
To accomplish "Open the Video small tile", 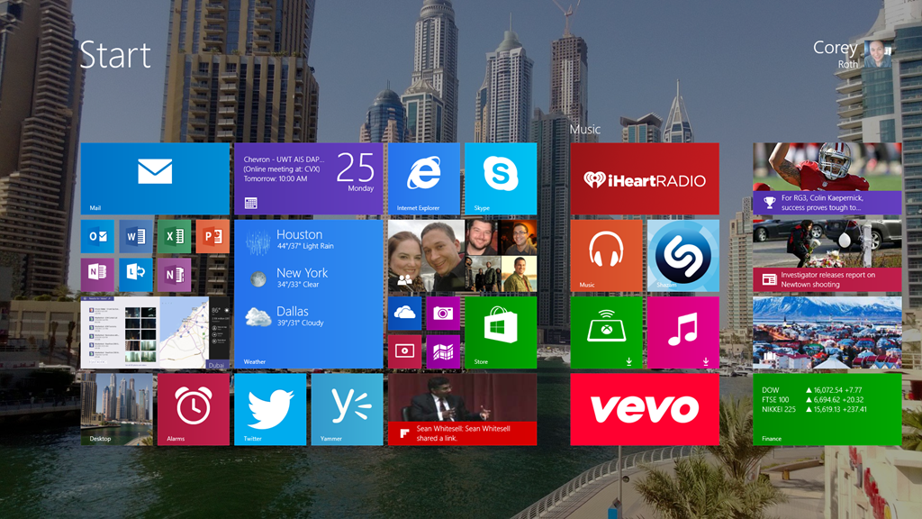I will click(x=404, y=352).
